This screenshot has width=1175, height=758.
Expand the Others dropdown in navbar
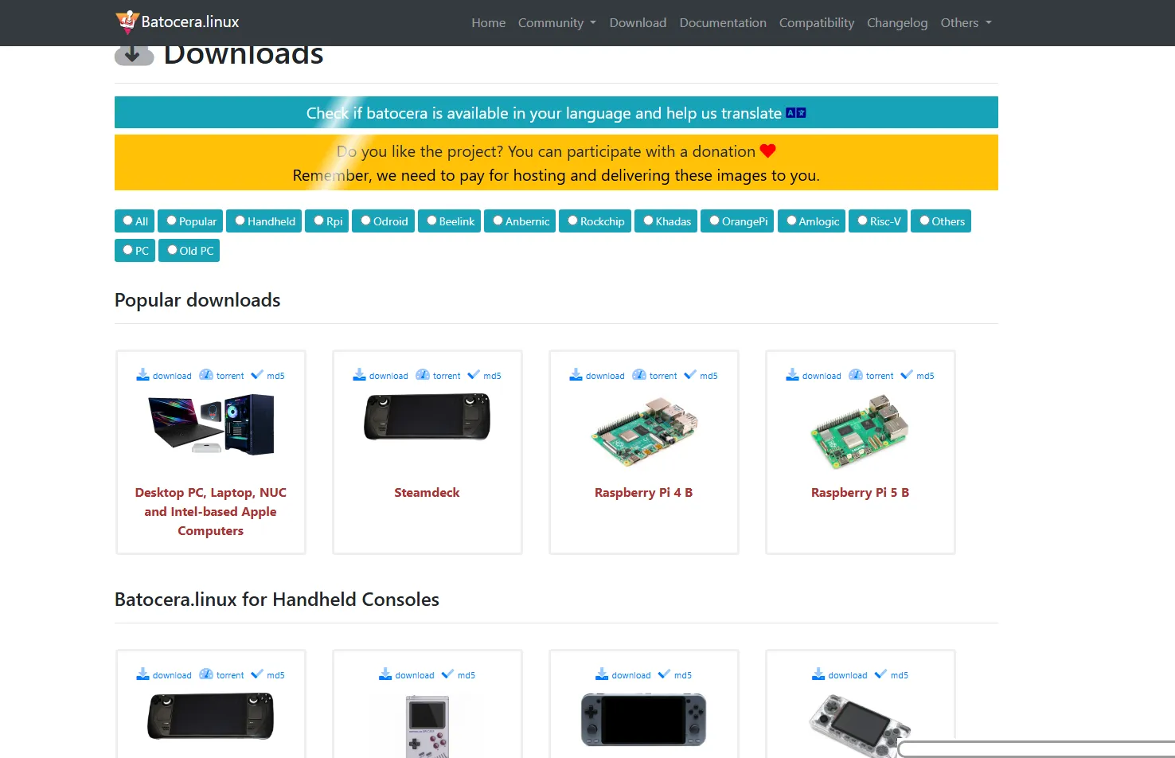966,22
